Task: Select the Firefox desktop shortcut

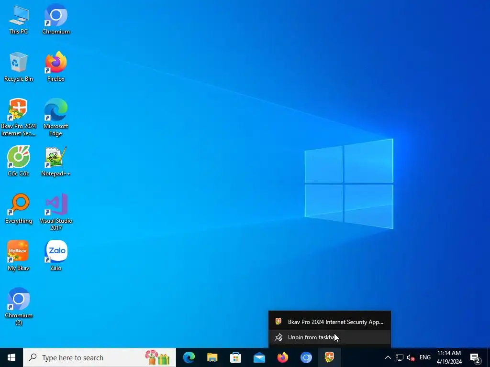Action: [56, 67]
